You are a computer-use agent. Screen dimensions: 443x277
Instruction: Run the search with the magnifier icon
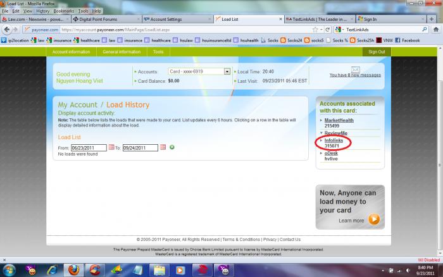(x=425, y=29)
